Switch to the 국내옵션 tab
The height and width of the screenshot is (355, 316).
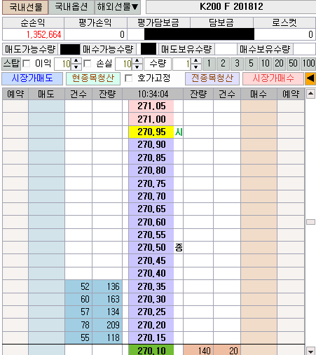pos(71,7)
